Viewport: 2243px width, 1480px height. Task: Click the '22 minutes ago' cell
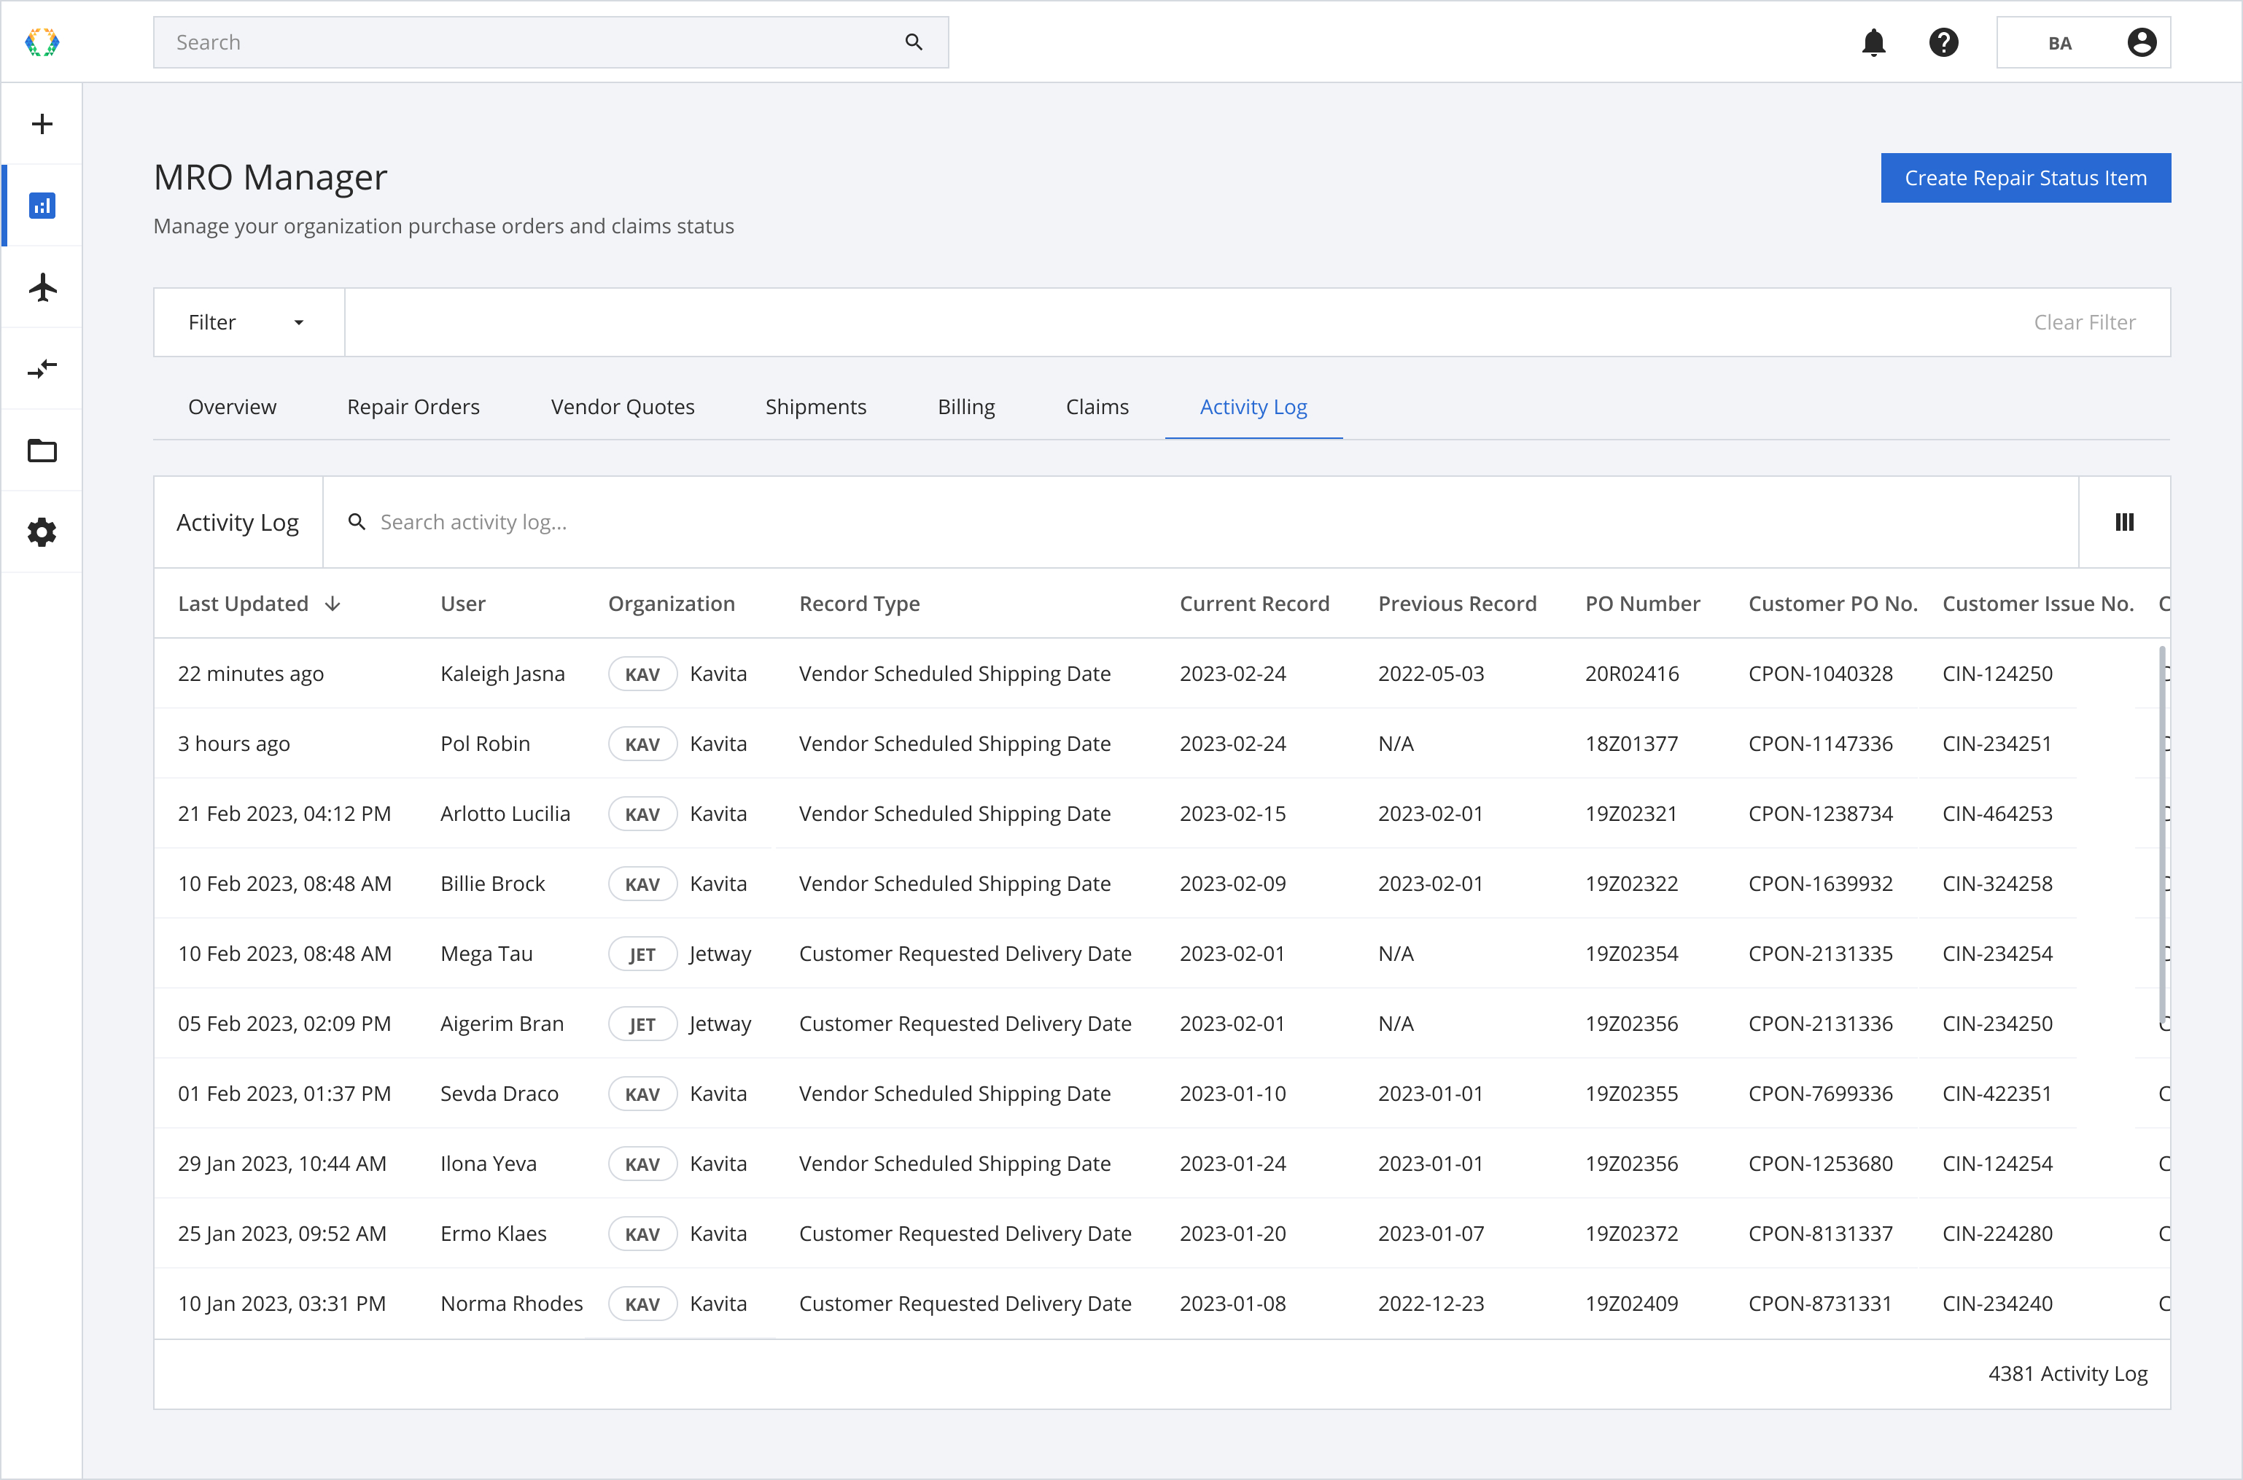click(x=250, y=674)
